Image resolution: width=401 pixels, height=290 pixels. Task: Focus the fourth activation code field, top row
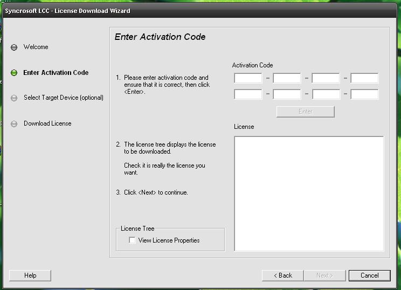click(364, 78)
